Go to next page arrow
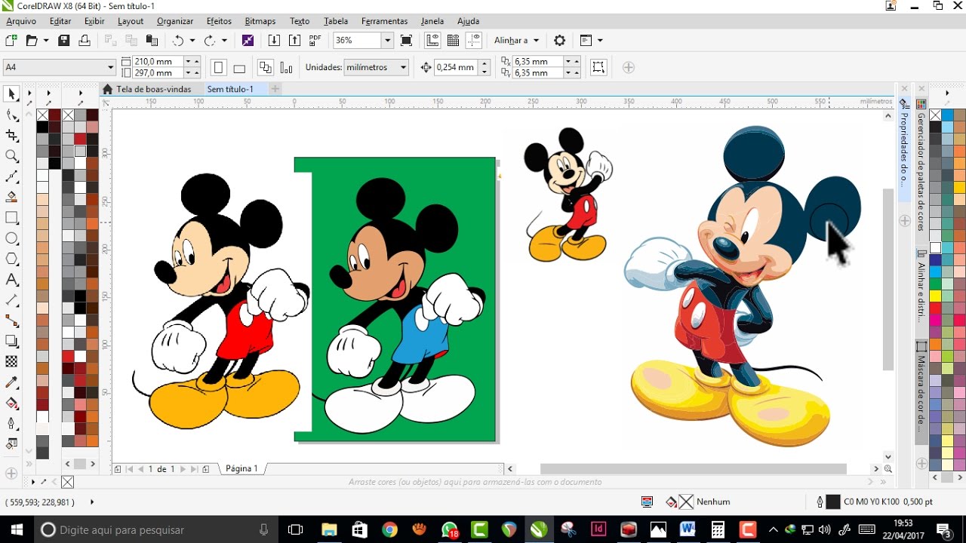 [183, 469]
